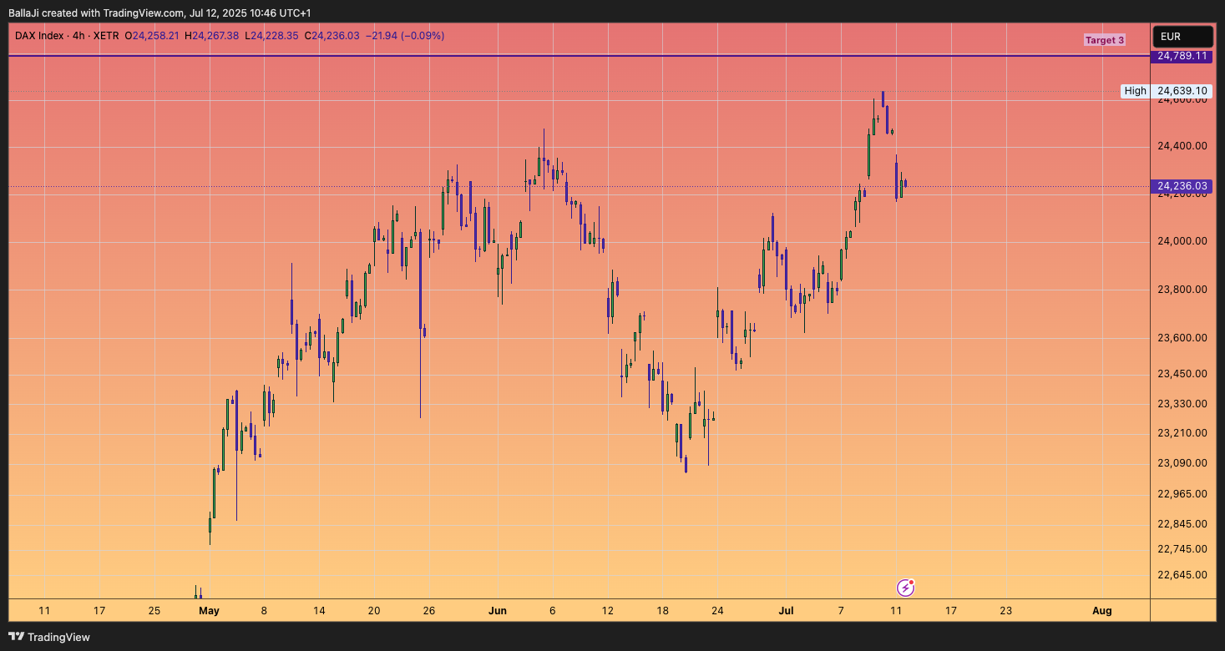1225x651 pixels.
Task: Click the low value L24,228.35
Action: coord(272,36)
